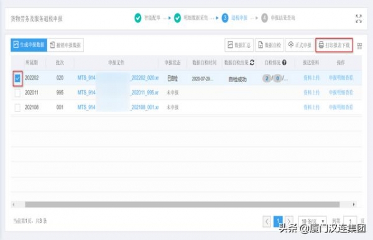Click 打印报表下载 to download reports
The image size is (373, 240).
click(x=334, y=45)
